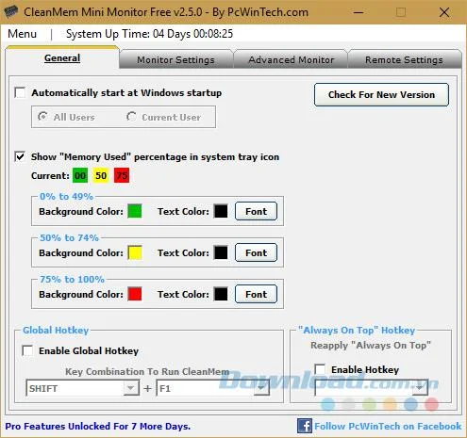The height and width of the screenshot is (438, 467).
Task: Select the Current User radio button
Action: point(131,117)
